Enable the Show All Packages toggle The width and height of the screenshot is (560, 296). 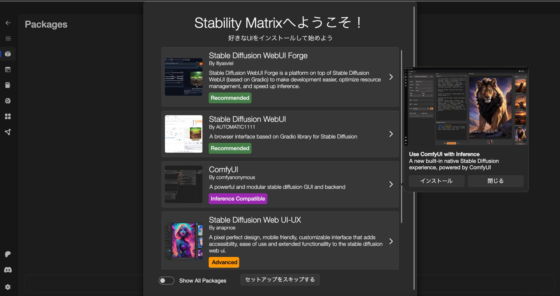coord(166,280)
